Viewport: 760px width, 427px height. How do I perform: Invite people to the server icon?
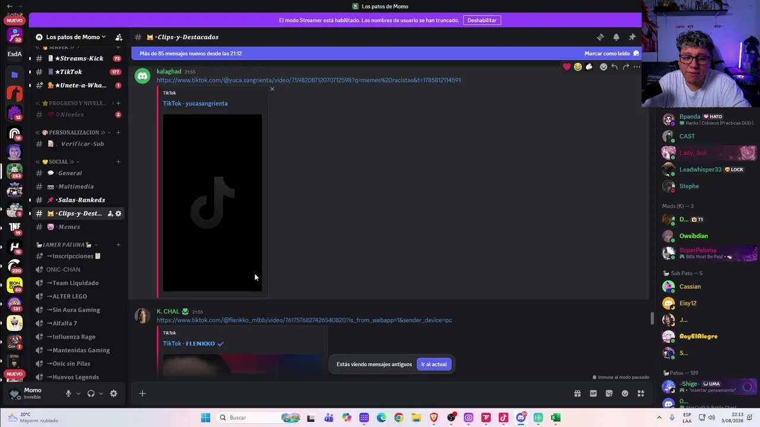[x=119, y=37]
